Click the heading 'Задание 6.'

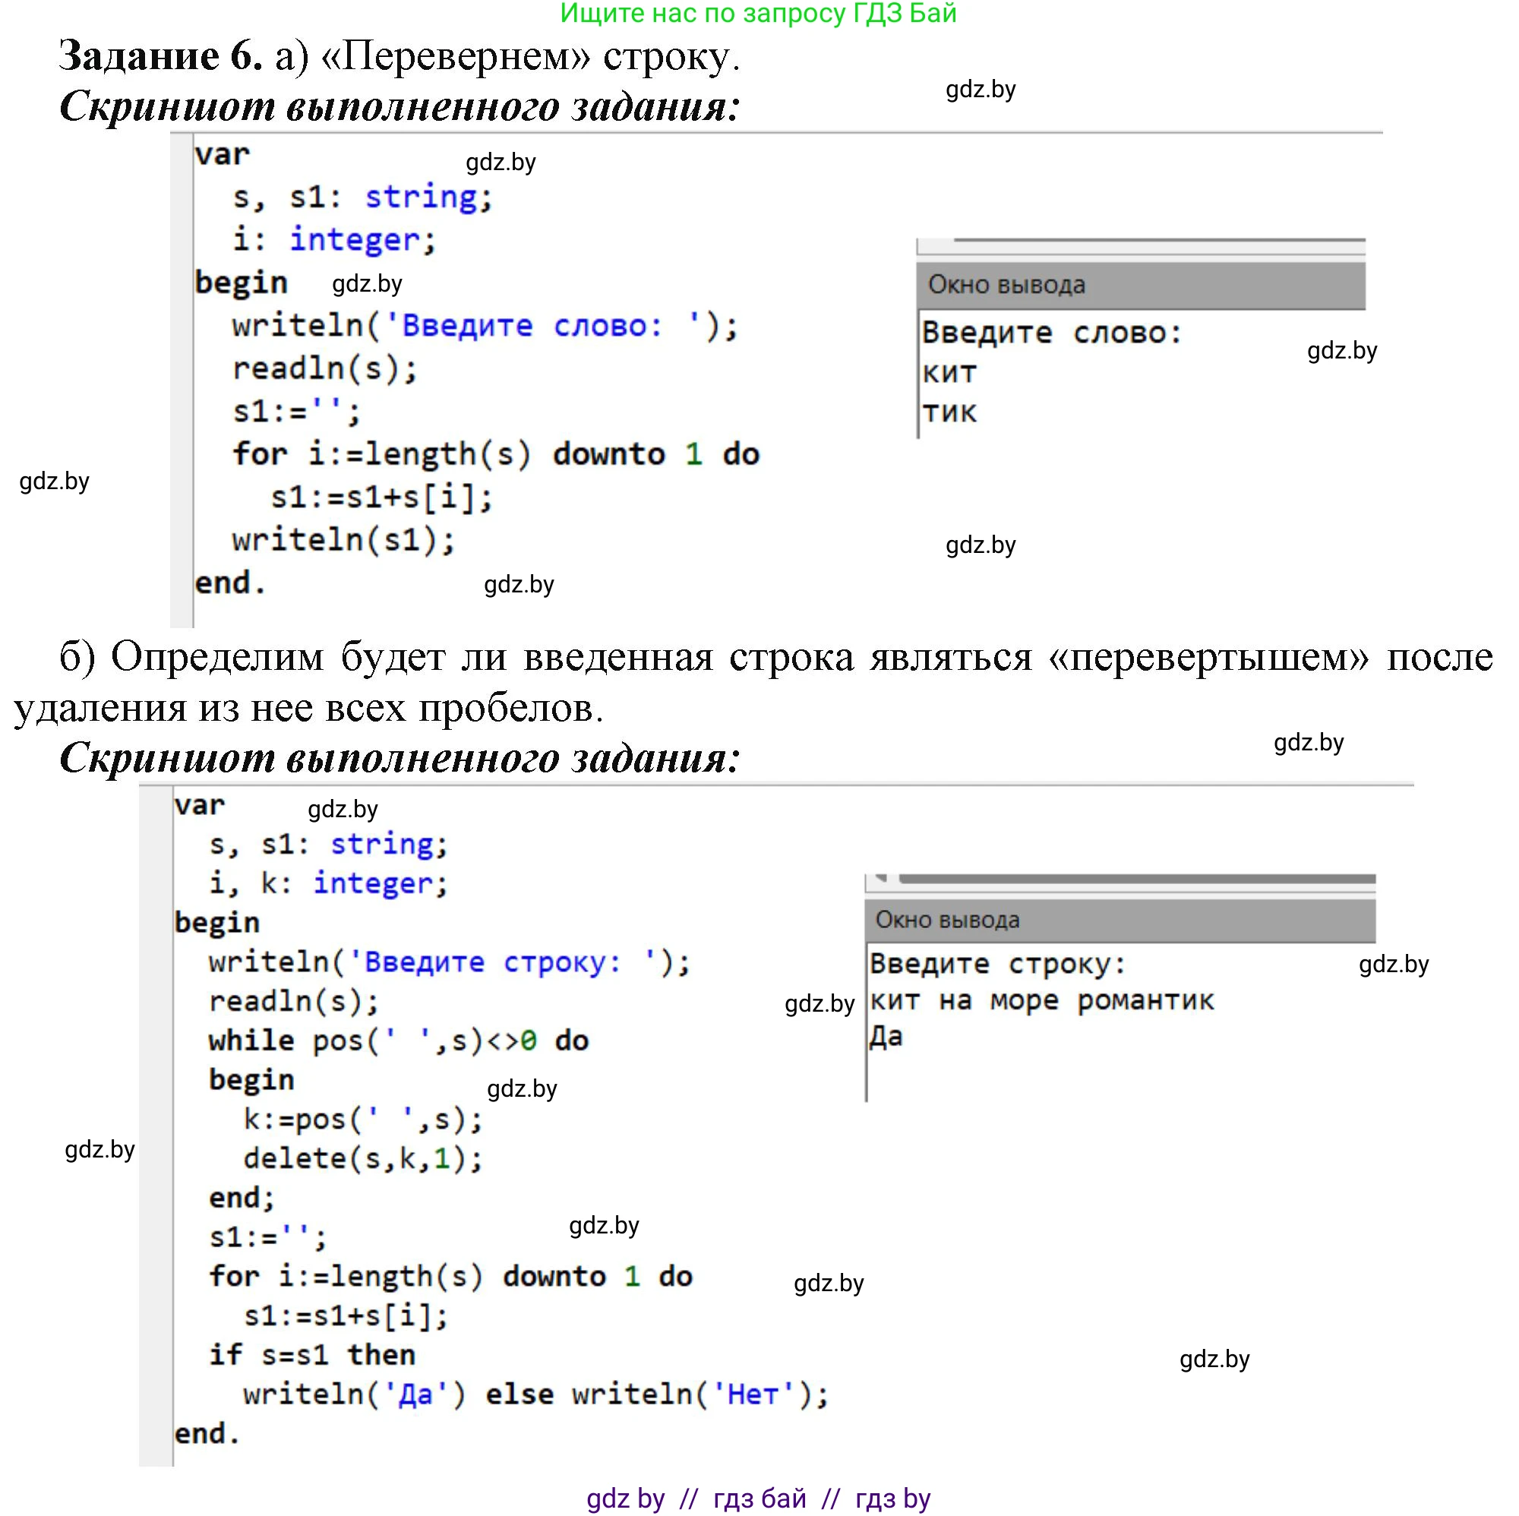(160, 57)
